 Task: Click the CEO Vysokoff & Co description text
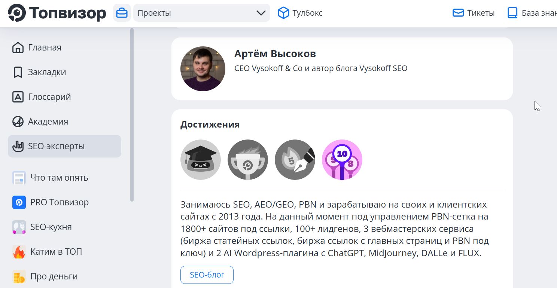321,68
